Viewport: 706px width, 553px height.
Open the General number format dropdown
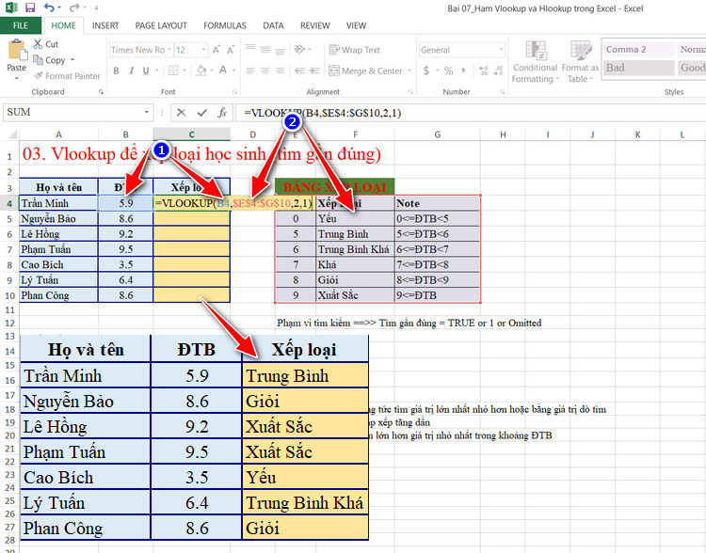501,50
